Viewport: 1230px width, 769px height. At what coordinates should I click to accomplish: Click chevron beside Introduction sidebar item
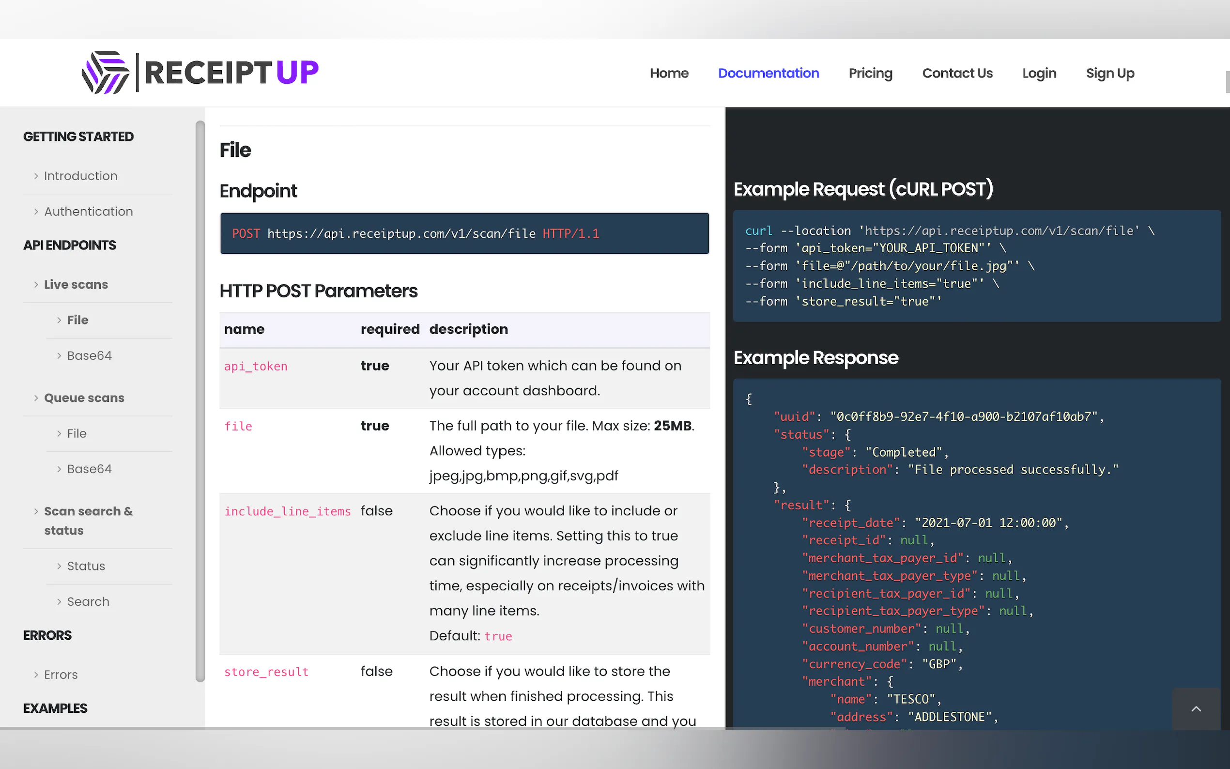(x=36, y=176)
